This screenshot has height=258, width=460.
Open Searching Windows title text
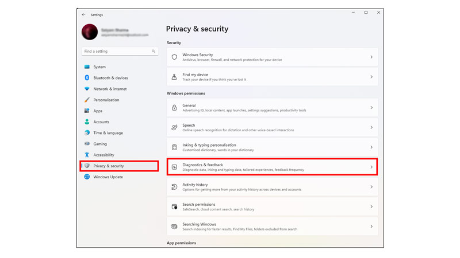coord(199,224)
